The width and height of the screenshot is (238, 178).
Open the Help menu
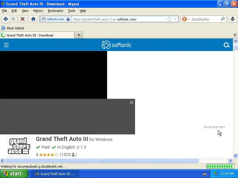[x=83, y=11]
